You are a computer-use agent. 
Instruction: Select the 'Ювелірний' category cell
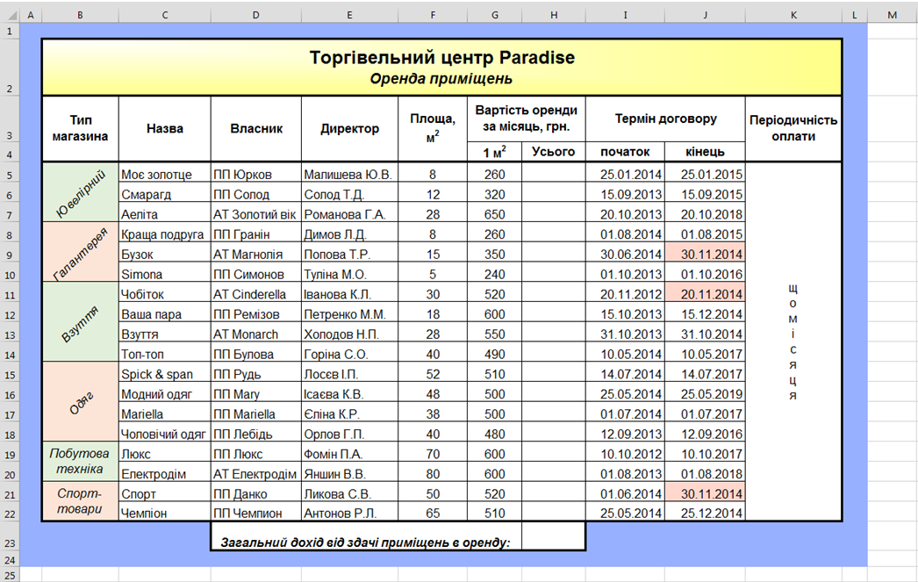(x=80, y=192)
